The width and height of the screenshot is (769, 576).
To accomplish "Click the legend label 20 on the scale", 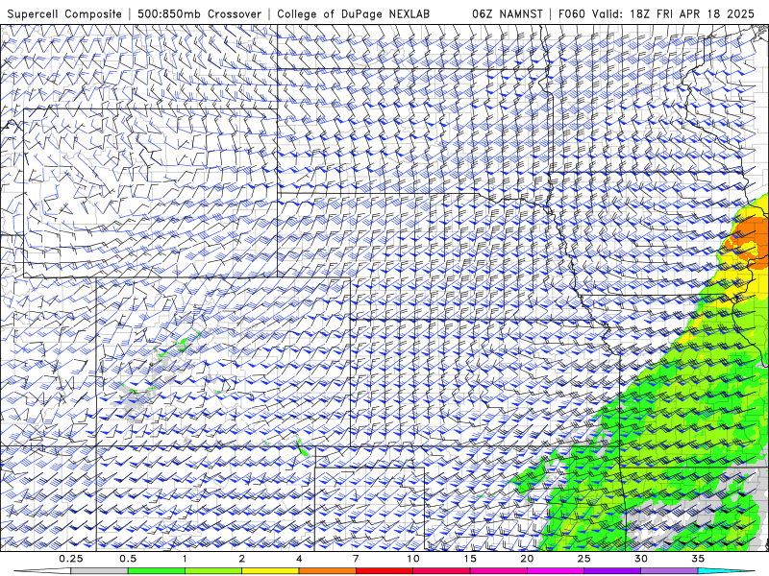I will click(527, 559).
